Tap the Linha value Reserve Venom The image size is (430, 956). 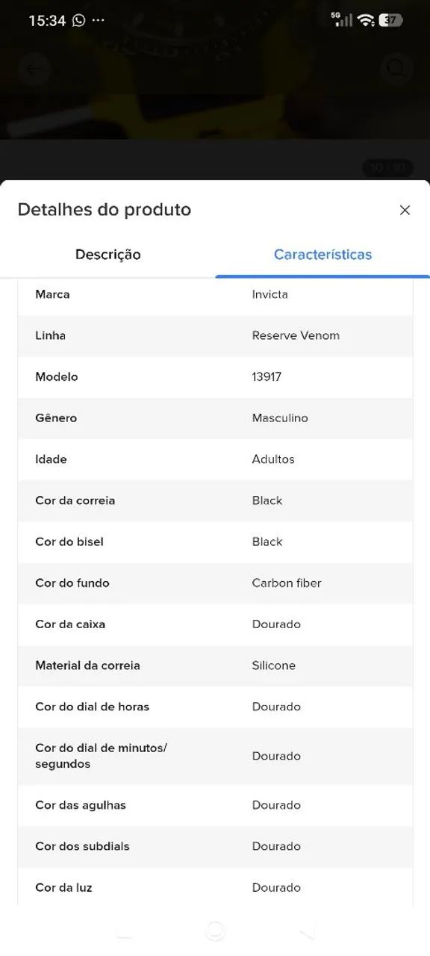296,335
